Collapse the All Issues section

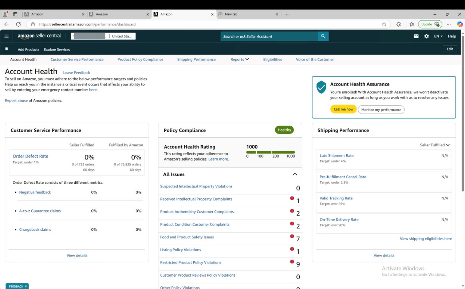(295, 174)
